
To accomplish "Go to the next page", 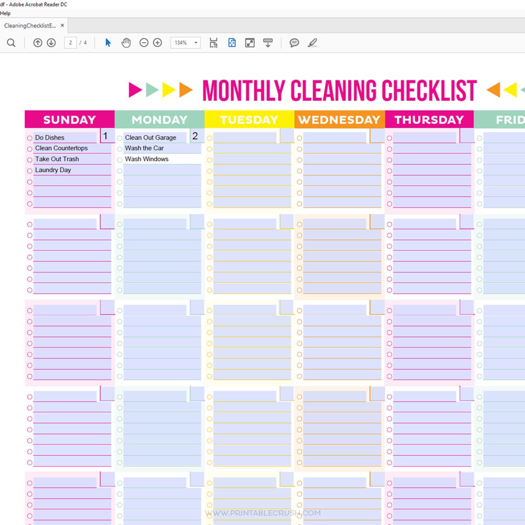I will [x=51, y=42].
